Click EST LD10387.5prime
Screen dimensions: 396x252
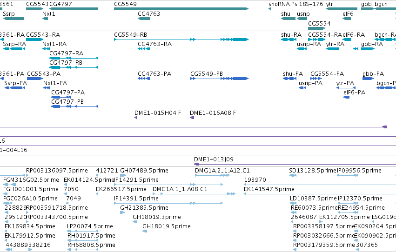pyautogui.click(x=314, y=199)
